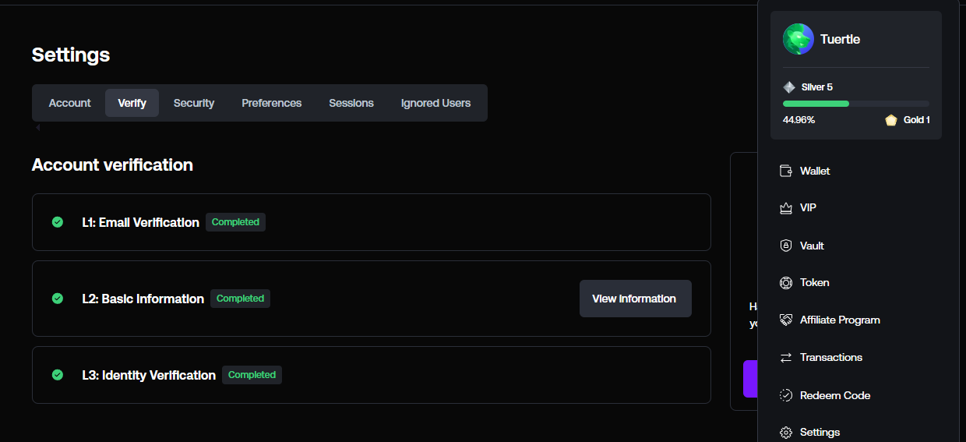Click the Redeem Code icon

coord(785,395)
